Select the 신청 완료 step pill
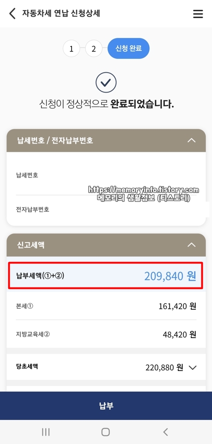Viewport: 212px width, 444px height. click(128, 49)
